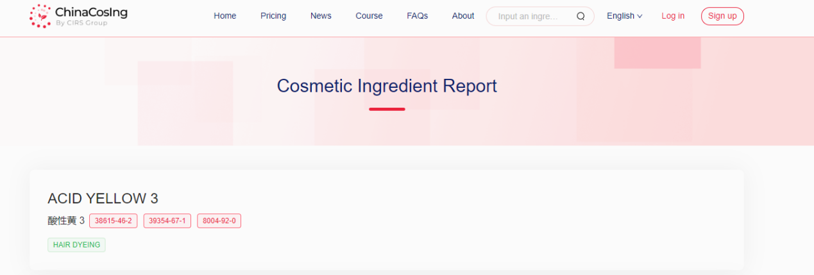Click the CAS number 8004-92-0 tag

219,221
